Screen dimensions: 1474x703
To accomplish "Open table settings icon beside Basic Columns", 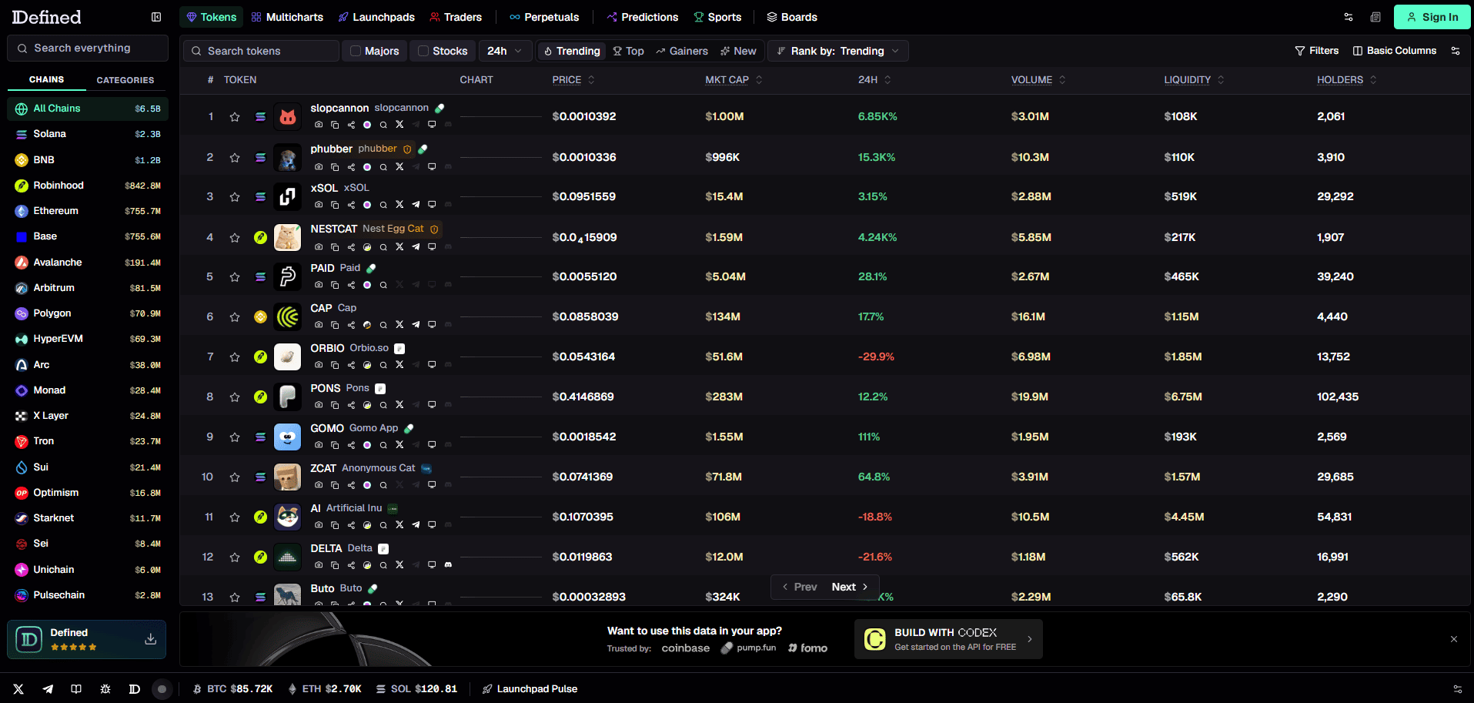I will pos(1456,51).
